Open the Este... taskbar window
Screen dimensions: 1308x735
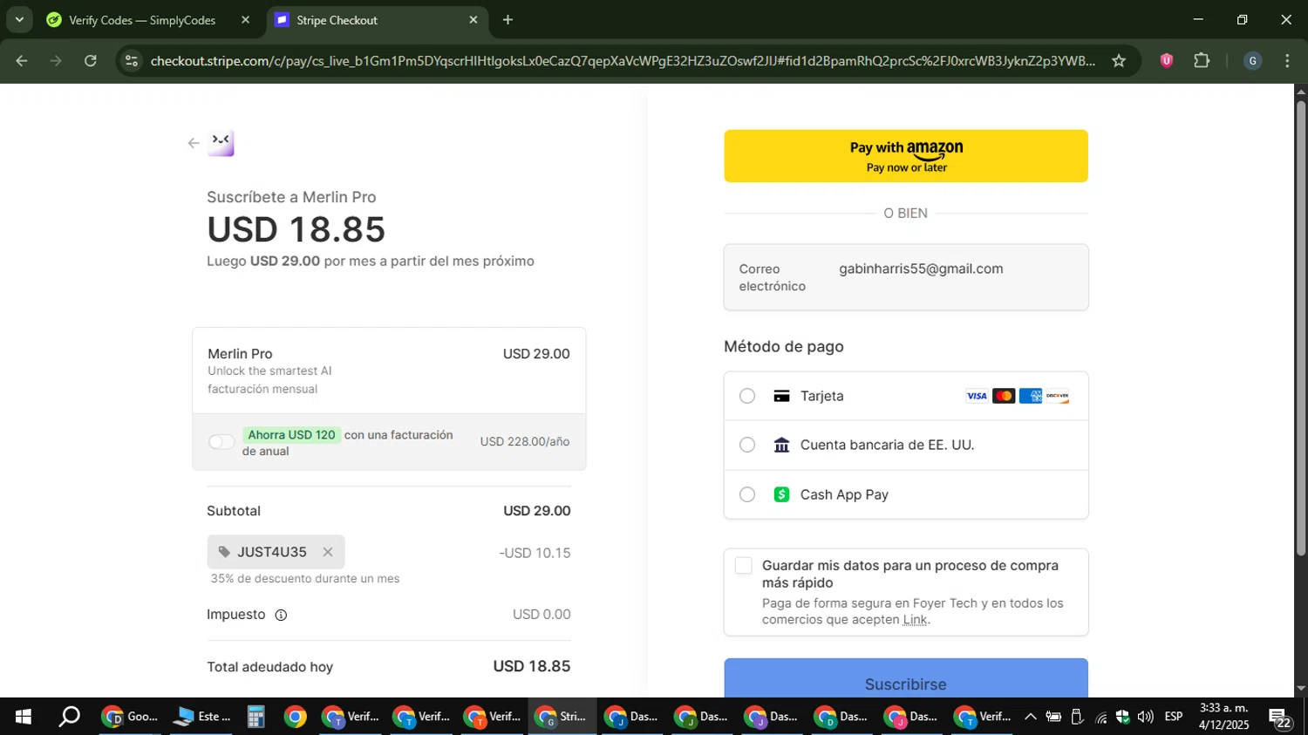coord(202,717)
